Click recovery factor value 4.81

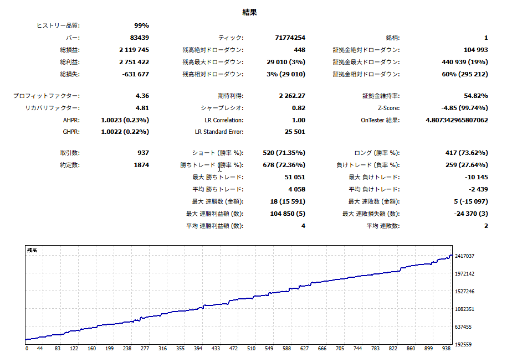pos(142,108)
